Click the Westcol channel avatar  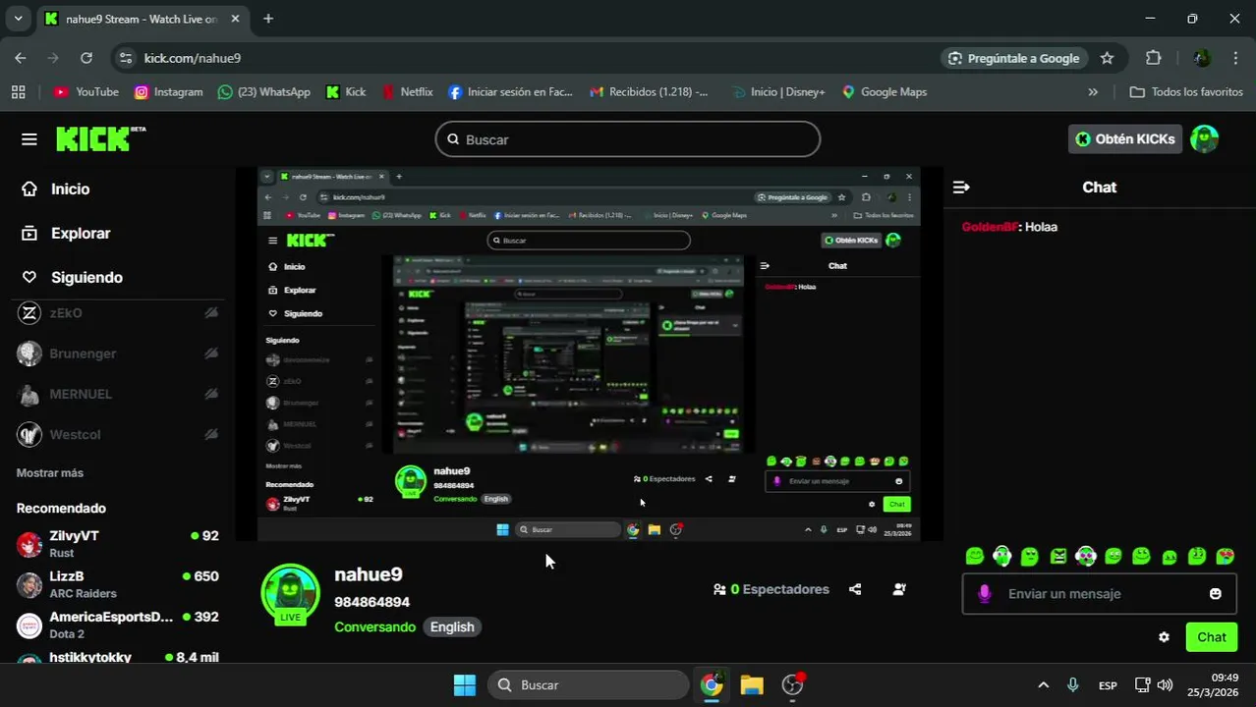pos(29,434)
